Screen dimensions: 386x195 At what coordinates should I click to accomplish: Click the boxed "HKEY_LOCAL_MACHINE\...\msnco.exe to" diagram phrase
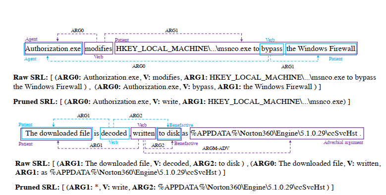[x=187, y=49]
